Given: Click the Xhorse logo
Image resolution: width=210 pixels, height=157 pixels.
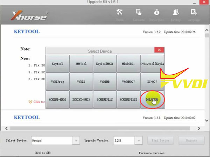Looking at the screenshot, I should (x=29, y=15).
